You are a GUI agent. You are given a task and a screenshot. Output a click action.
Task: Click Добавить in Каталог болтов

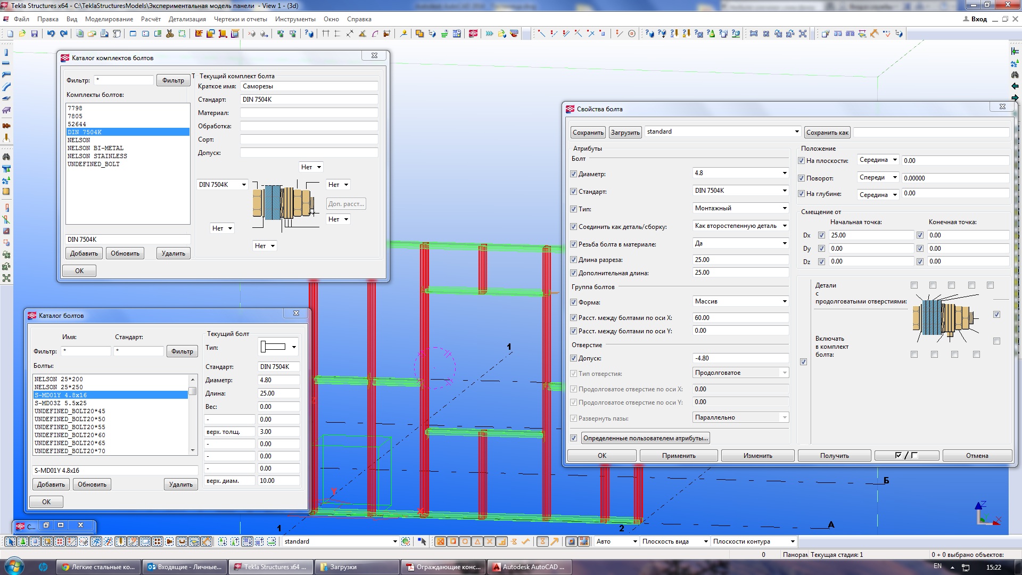(51, 484)
